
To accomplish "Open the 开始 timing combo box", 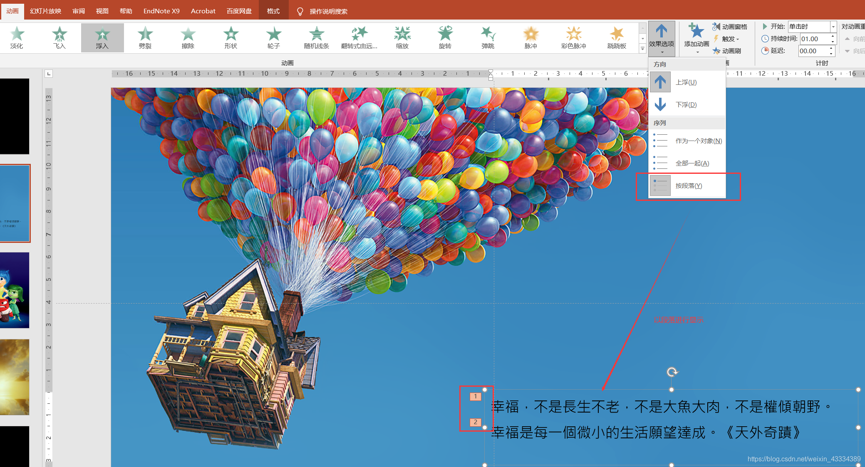I will (833, 27).
